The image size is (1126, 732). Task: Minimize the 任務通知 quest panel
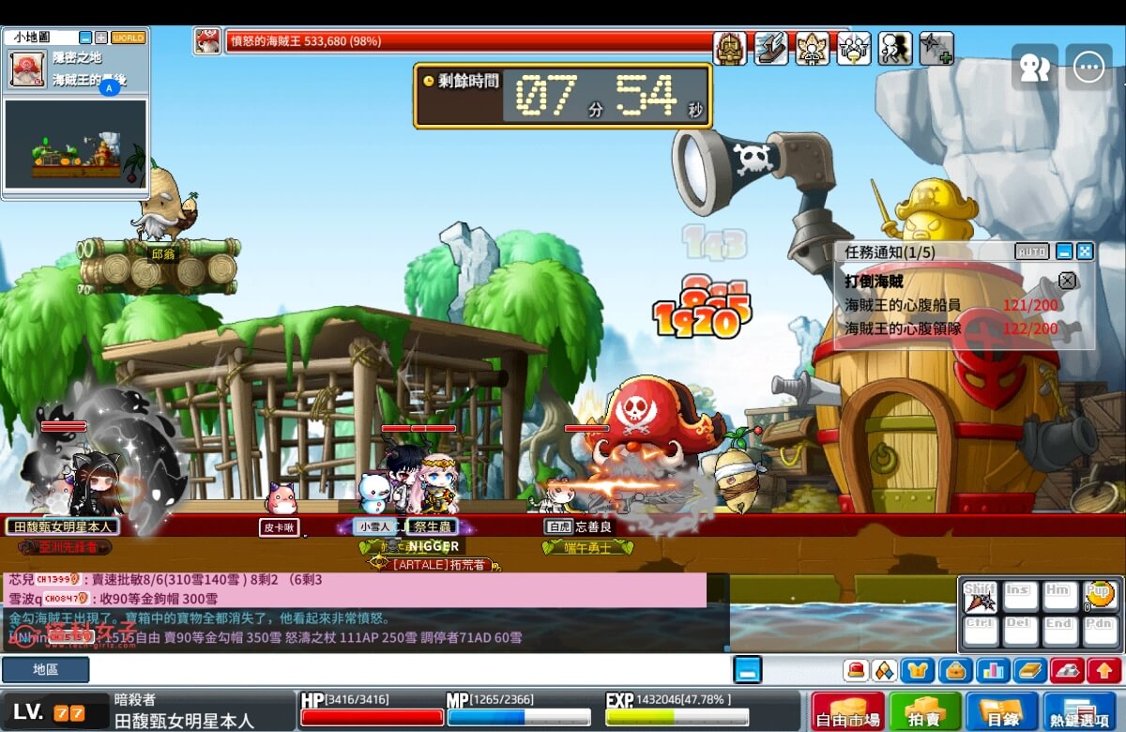(x=1064, y=252)
